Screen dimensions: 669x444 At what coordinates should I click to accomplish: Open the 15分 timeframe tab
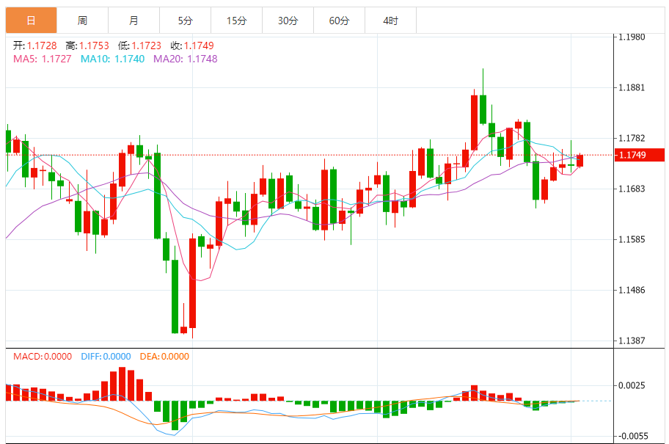tap(236, 21)
